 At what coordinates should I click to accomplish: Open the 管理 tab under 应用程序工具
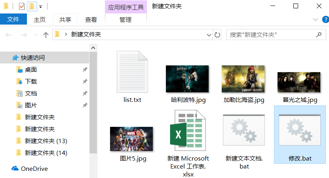125,19
